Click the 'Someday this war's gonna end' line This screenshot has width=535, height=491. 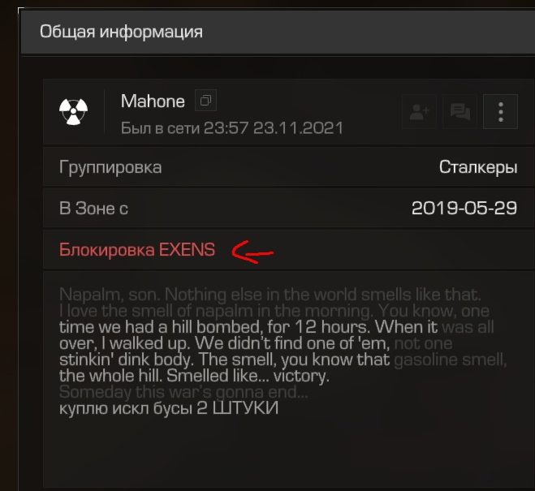pos(183,392)
